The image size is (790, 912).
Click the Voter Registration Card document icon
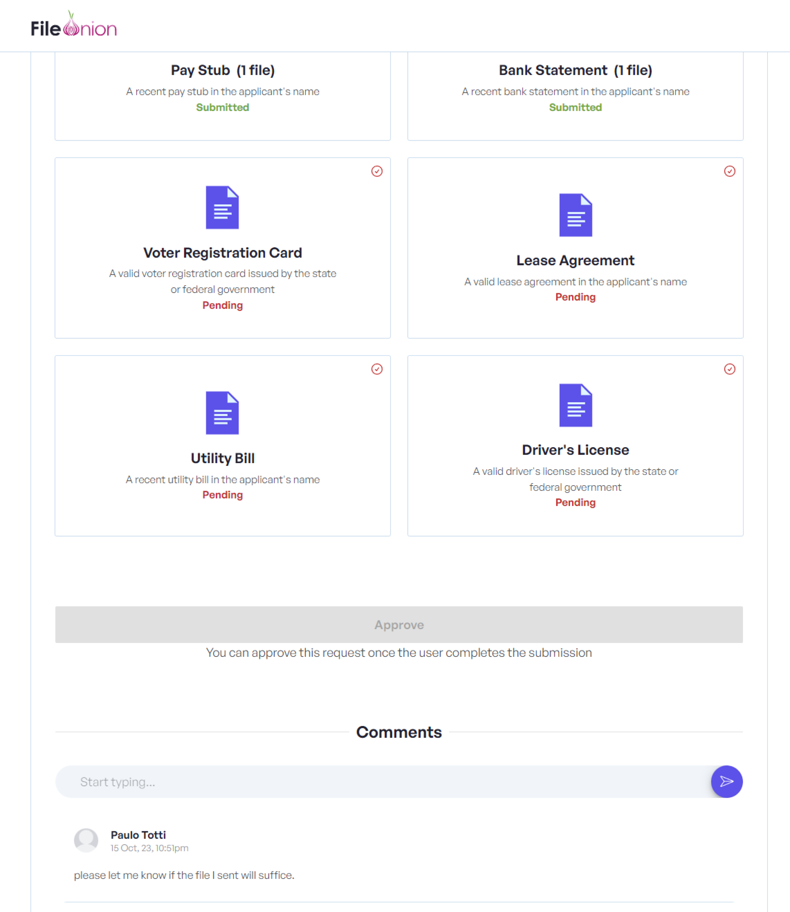click(222, 208)
